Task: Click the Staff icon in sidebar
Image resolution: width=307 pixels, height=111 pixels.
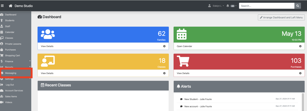Action: click(2, 26)
